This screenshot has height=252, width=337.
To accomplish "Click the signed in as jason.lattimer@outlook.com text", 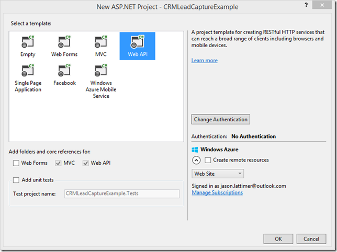I will tap(239, 186).
